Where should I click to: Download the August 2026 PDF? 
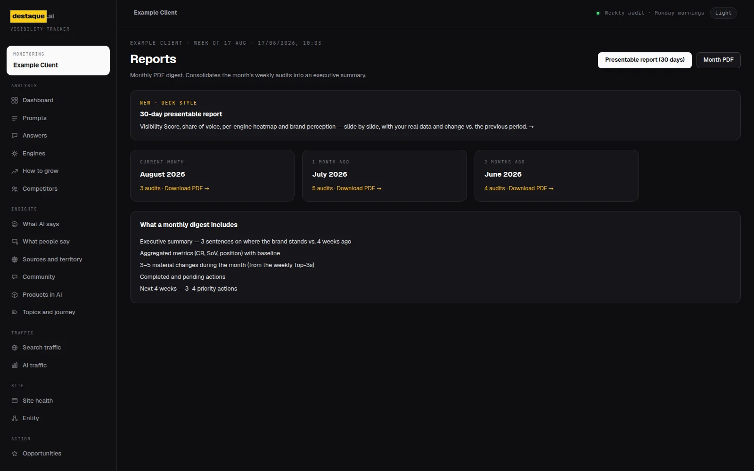coord(174,188)
